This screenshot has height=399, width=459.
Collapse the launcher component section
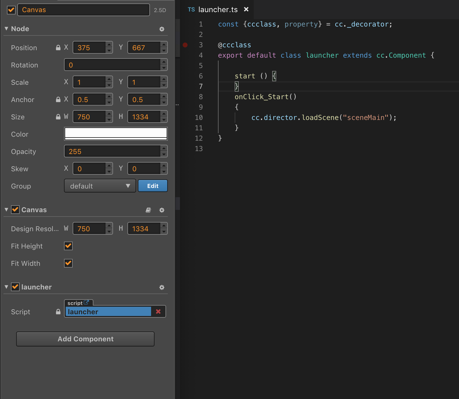[x=6, y=287]
